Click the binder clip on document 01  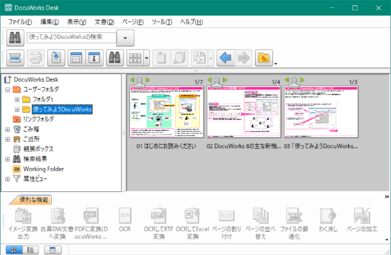[140, 82]
